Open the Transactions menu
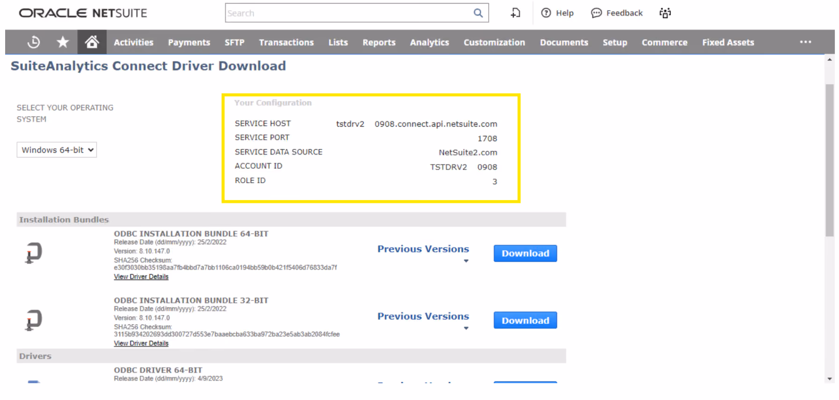This screenshot has height=400, width=839. (x=287, y=43)
